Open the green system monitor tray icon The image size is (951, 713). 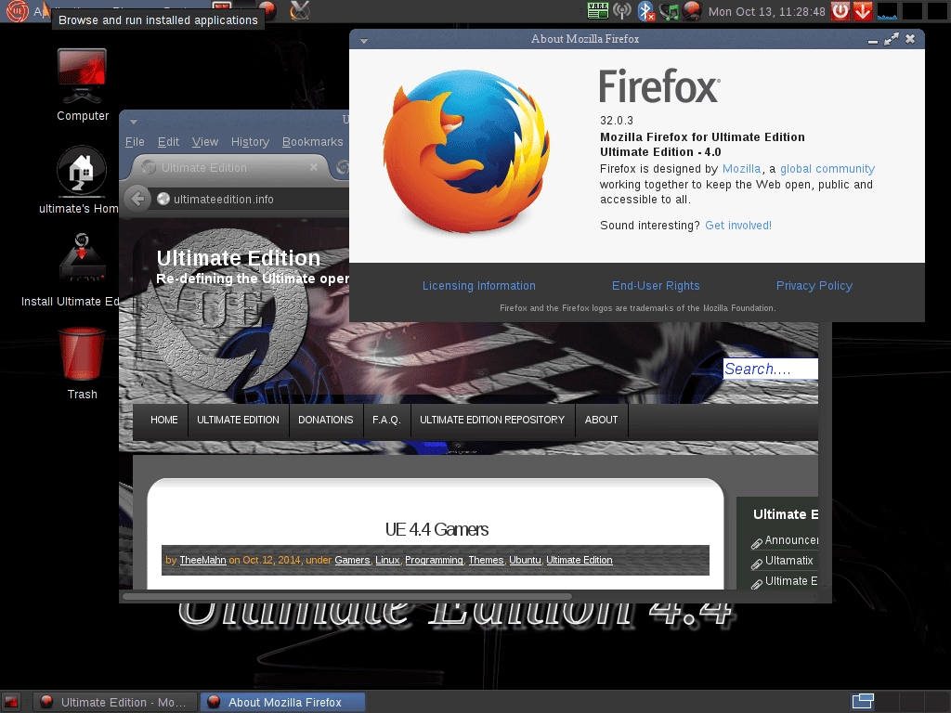click(598, 10)
